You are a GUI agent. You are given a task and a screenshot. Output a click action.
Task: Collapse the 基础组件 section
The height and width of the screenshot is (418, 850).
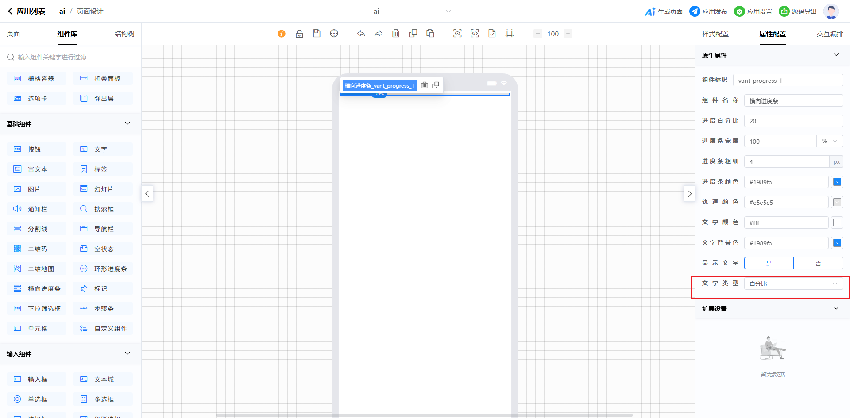[x=127, y=123]
